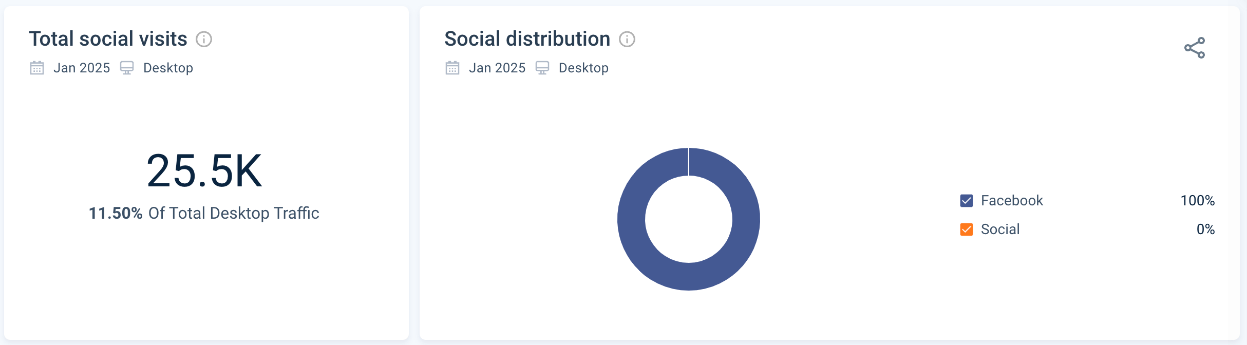Click the calendar icon next to Jan 2025

[x=36, y=67]
